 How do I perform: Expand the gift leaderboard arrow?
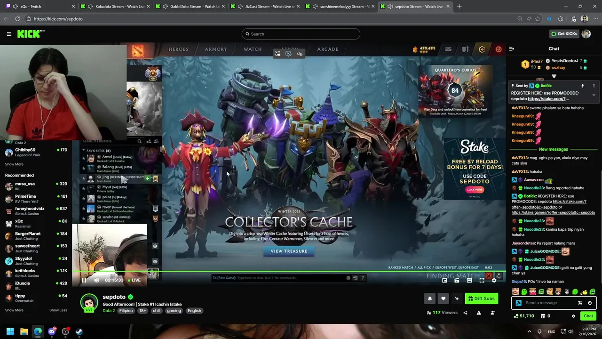[554, 76]
